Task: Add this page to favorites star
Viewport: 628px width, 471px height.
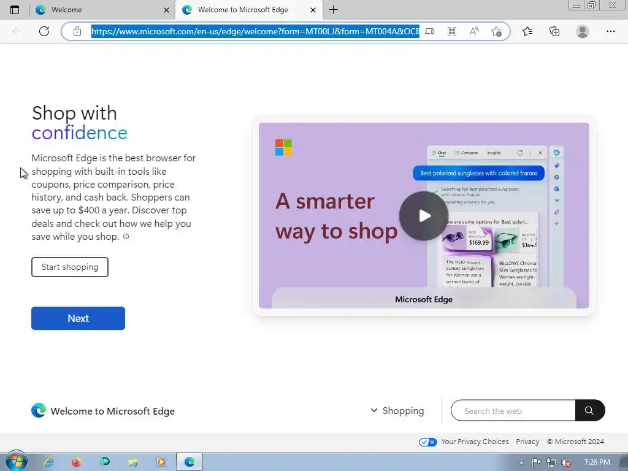Action: [x=496, y=32]
